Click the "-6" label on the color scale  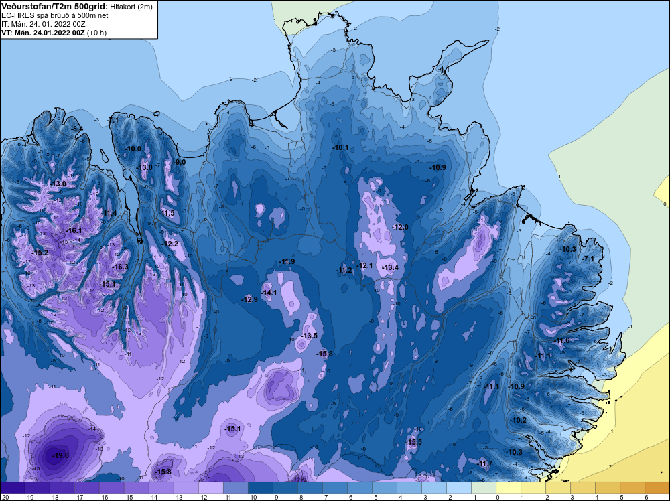pos(350,497)
